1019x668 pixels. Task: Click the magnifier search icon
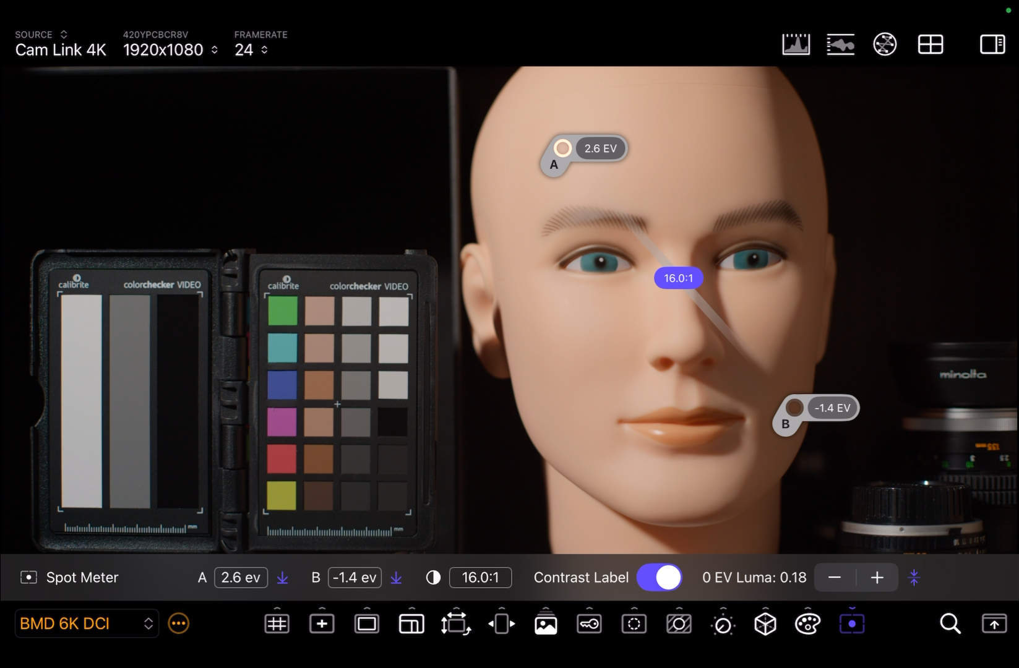pyautogui.click(x=950, y=623)
